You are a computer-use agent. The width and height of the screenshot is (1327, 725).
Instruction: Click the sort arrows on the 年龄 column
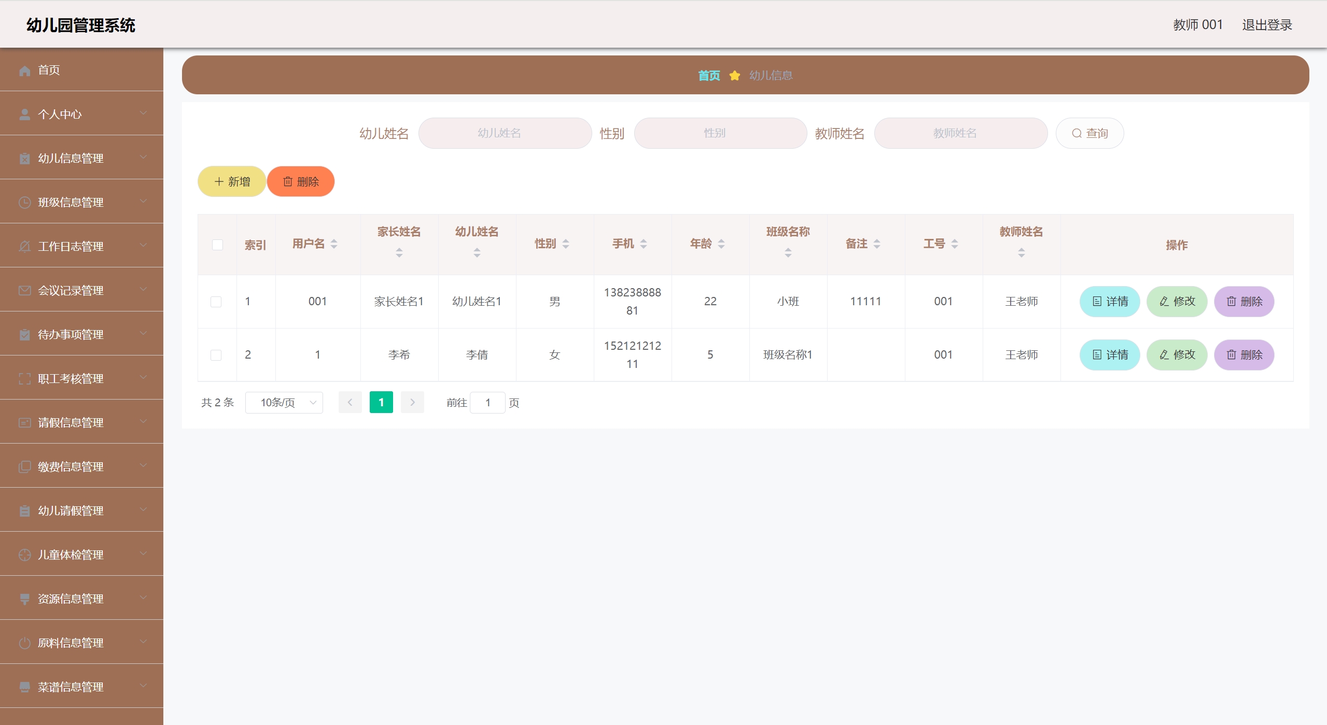pyautogui.click(x=721, y=244)
